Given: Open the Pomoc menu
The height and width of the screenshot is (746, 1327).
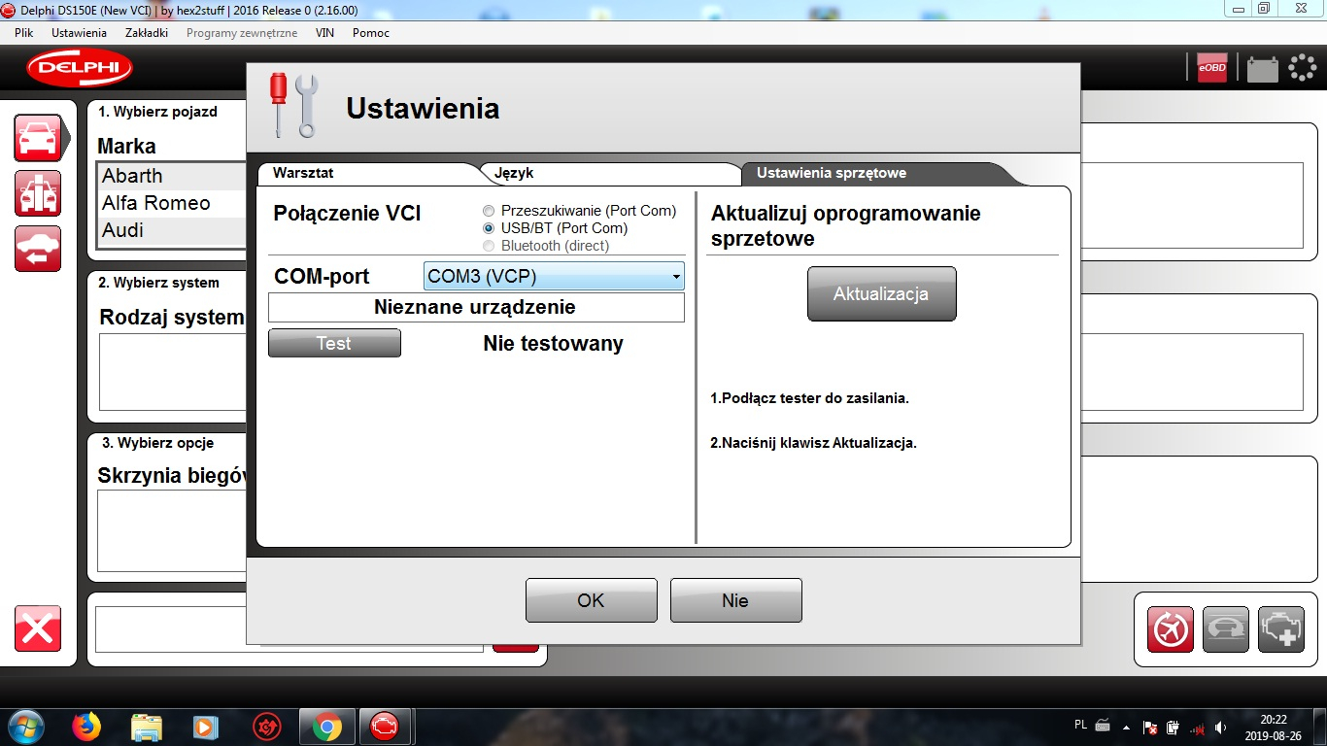Looking at the screenshot, I should click(371, 33).
